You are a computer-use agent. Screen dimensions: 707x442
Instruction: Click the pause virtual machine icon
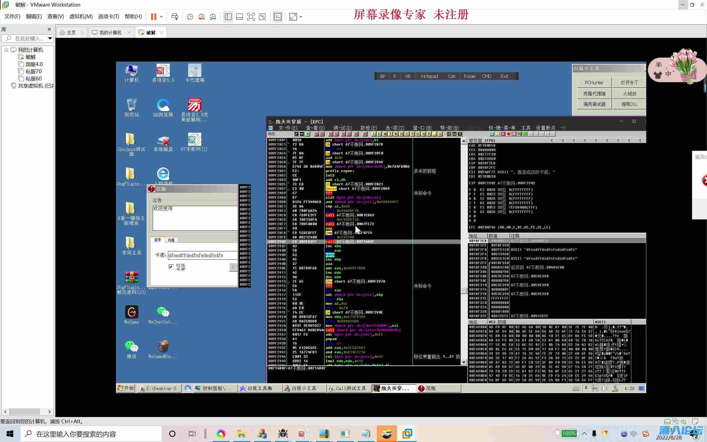153,17
